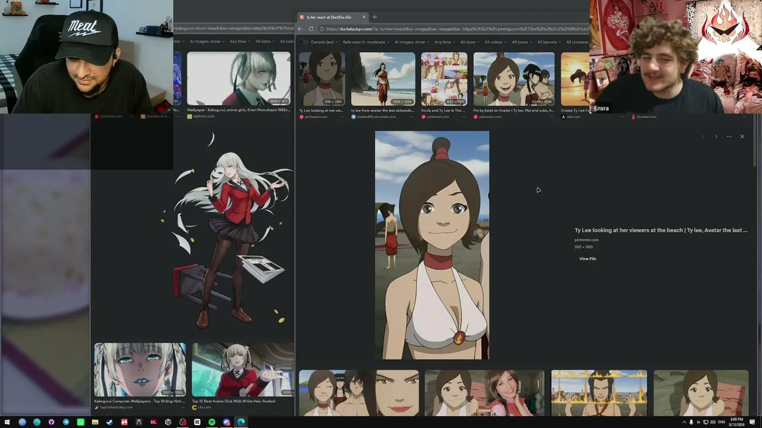762x428 pixels.
Task: Open the Windows notification center
Action: (752, 422)
